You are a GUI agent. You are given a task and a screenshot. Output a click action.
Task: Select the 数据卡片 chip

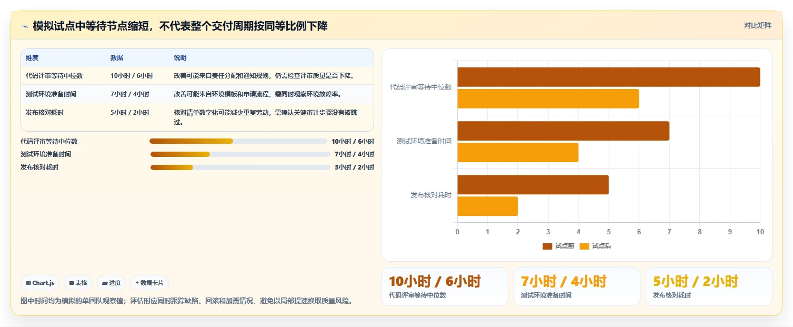tap(149, 283)
